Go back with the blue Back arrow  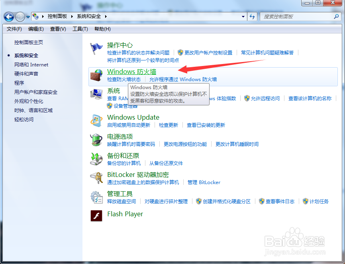[x=9, y=17]
